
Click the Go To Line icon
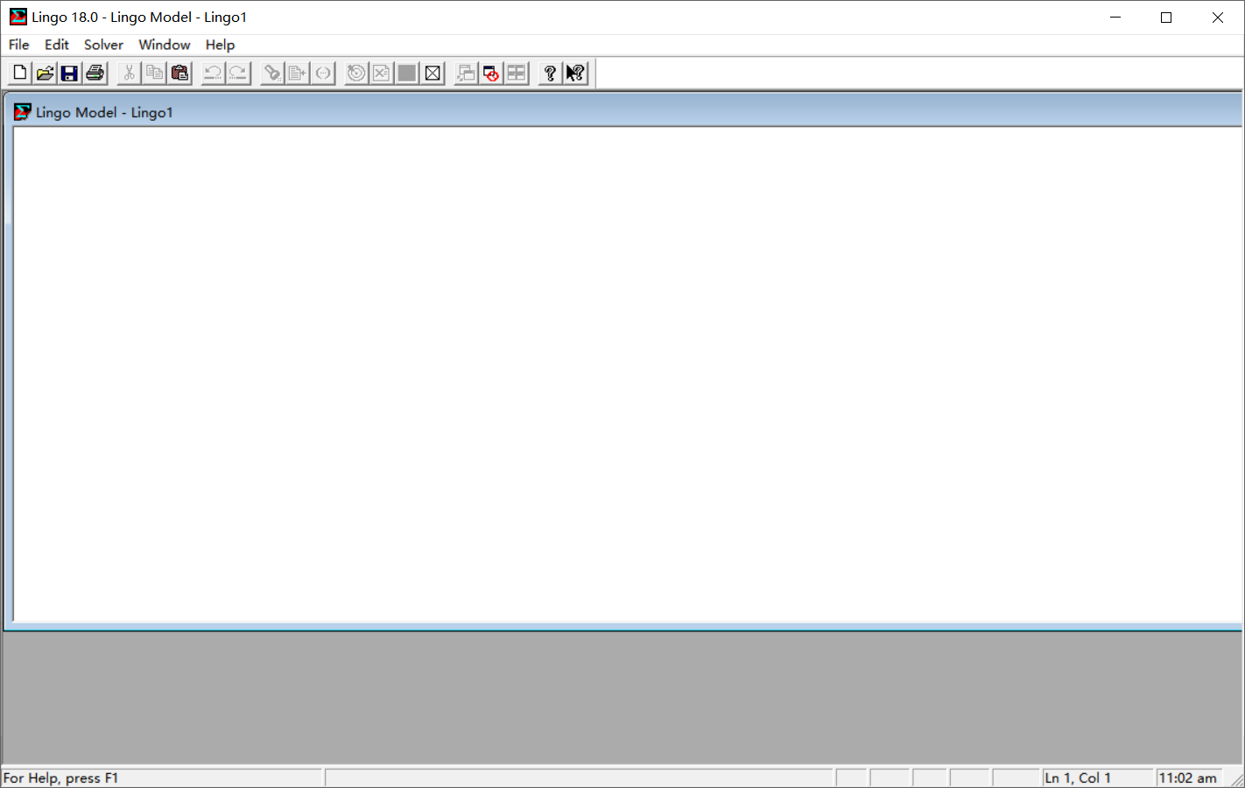(x=298, y=74)
